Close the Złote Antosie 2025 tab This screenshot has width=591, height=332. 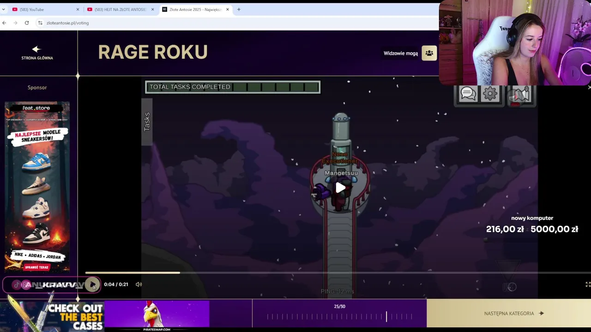227,9
